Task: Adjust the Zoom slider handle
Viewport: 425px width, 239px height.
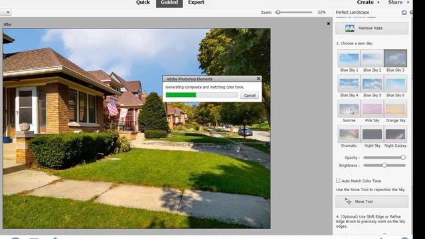Action: pos(278,12)
